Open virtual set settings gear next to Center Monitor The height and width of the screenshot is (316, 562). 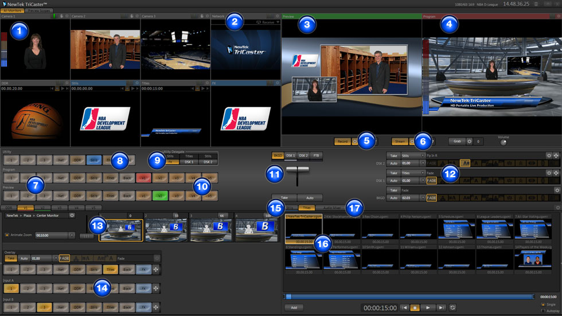click(x=72, y=215)
